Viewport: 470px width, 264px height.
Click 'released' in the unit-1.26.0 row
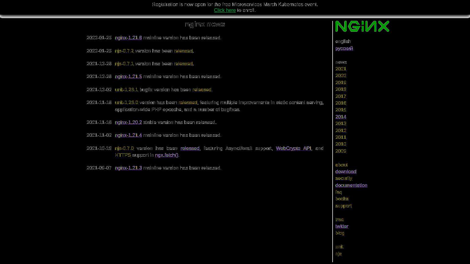pos(188,103)
